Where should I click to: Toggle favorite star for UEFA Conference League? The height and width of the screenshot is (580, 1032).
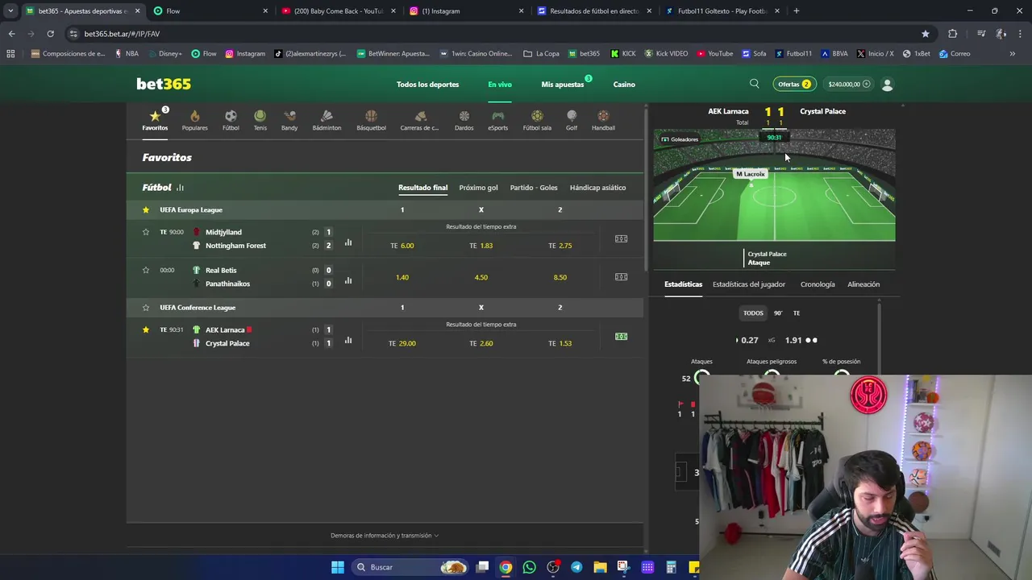click(146, 308)
